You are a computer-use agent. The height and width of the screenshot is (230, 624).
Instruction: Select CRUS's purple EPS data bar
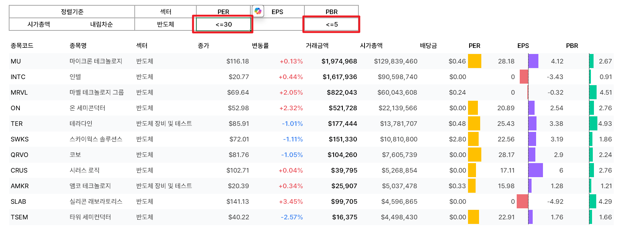coord(536,170)
